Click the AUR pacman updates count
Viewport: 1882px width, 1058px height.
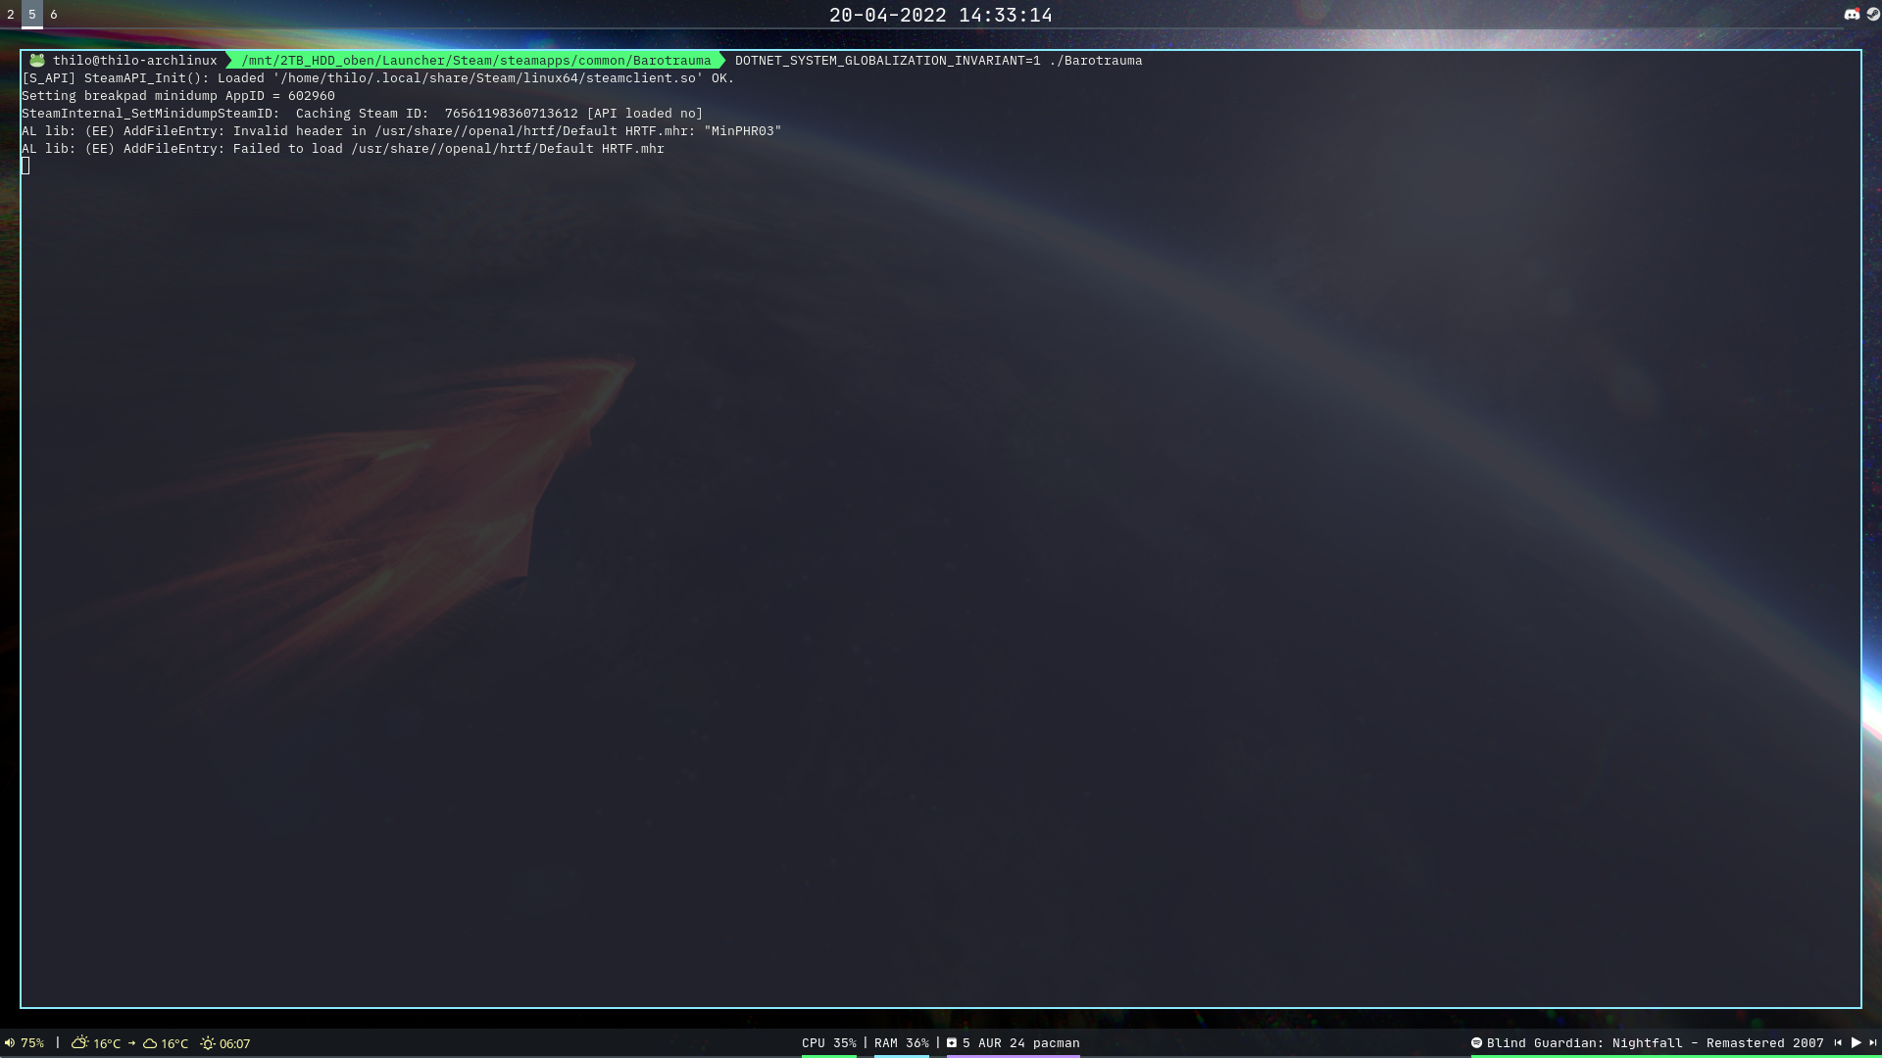click(x=1020, y=1043)
